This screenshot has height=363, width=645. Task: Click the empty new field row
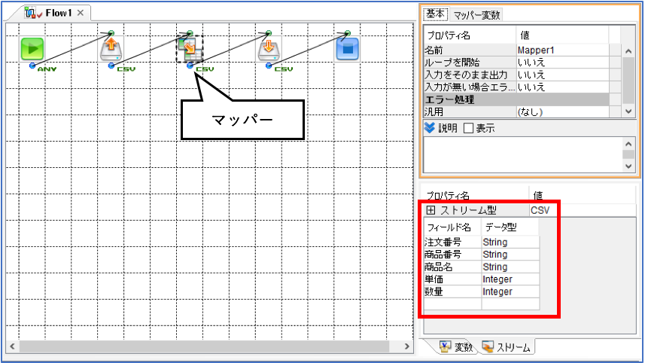pyautogui.click(x=481, y=304)
